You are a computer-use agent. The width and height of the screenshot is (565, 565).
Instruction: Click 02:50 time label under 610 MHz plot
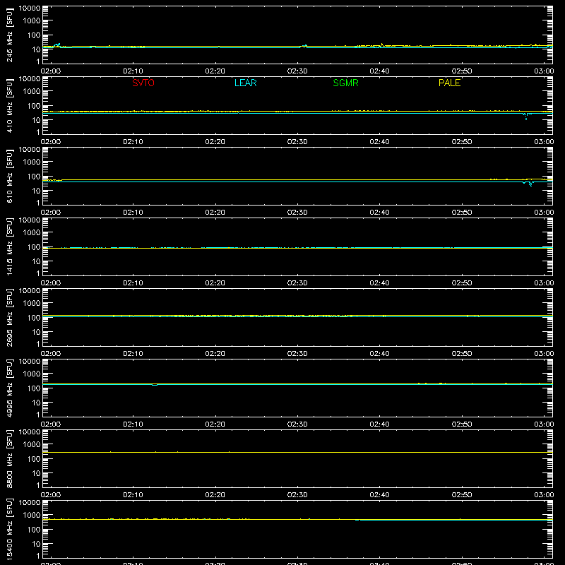click(462, 213)
